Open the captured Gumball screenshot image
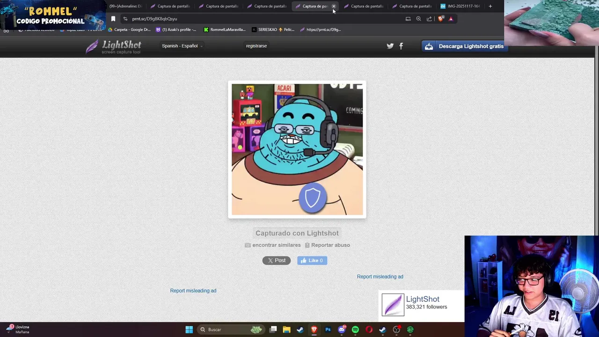 (x=297, y=149)
